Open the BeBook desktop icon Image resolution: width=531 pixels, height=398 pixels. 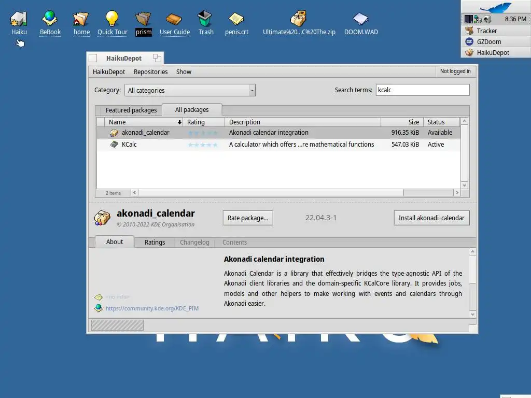(x=50, y=19)
